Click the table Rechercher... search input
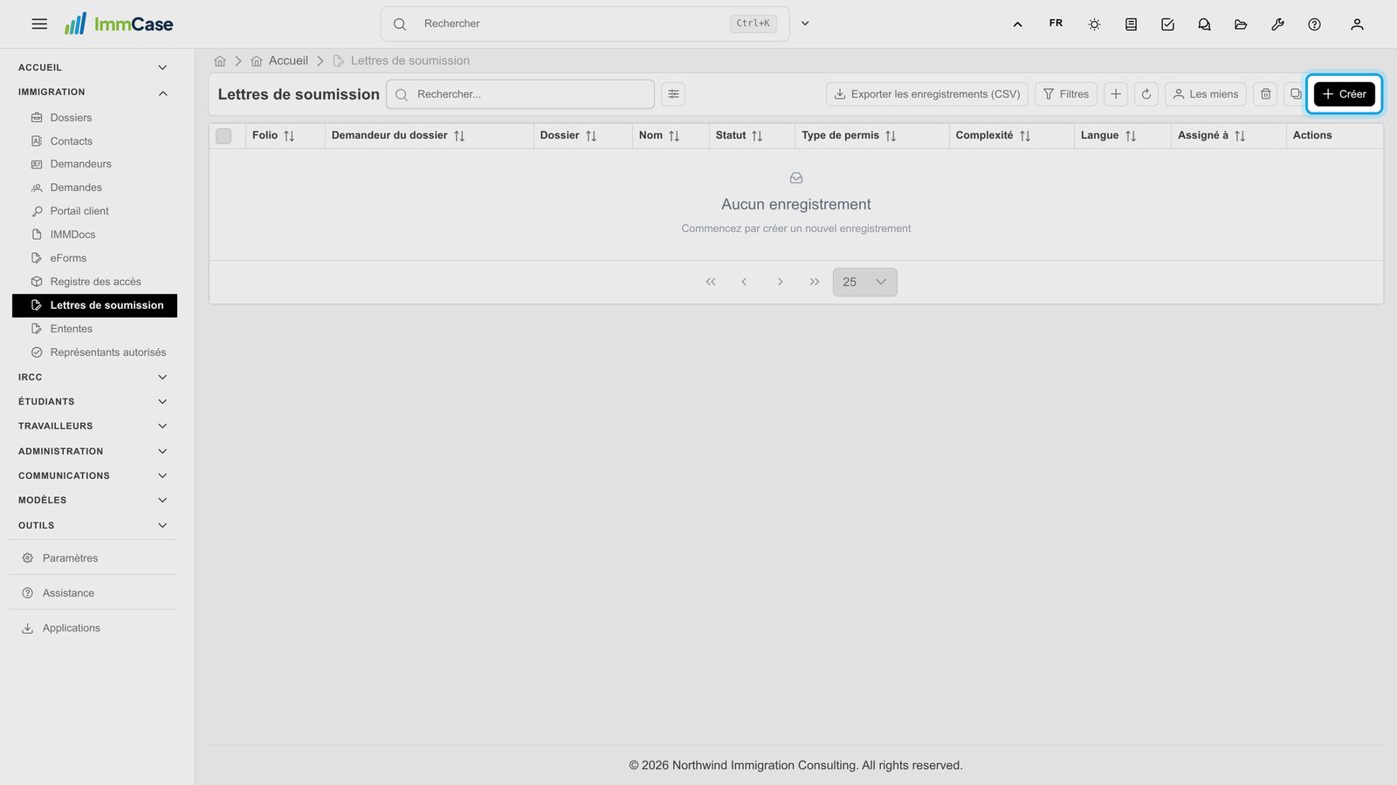This screenshot has width=1397, height=785. tap(520, 94)
